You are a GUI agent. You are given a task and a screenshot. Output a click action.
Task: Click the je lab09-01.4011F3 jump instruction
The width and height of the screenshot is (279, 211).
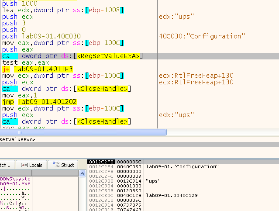(x=38, y=69)
